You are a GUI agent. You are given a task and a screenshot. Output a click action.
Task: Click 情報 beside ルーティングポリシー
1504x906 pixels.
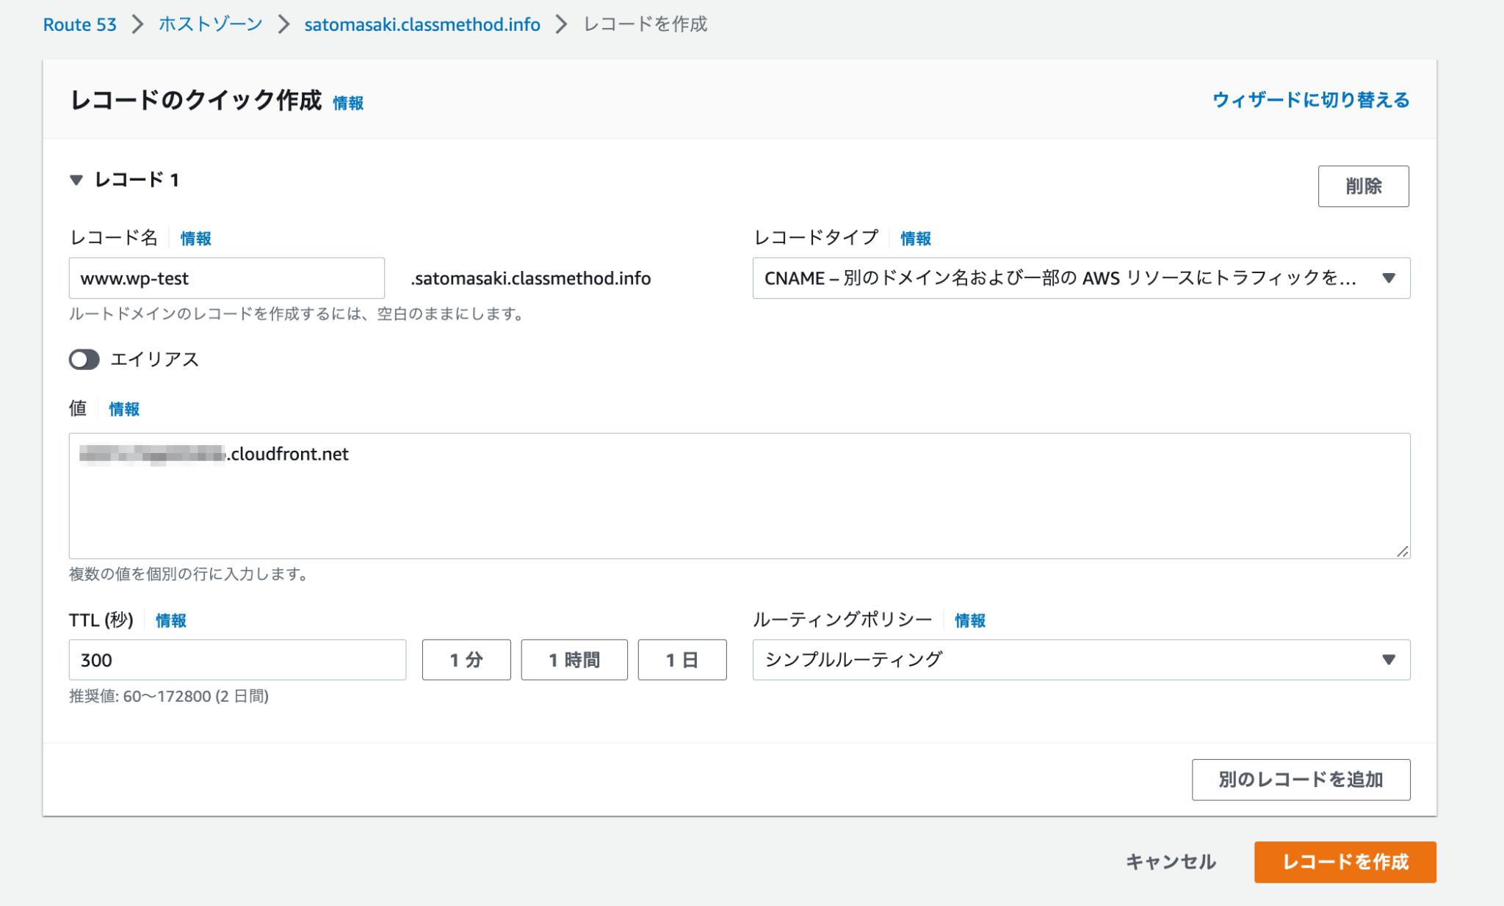[x=968, y=620]
